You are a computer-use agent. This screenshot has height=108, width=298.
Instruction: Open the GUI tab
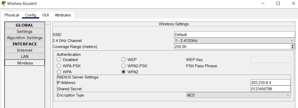(46, 15)
